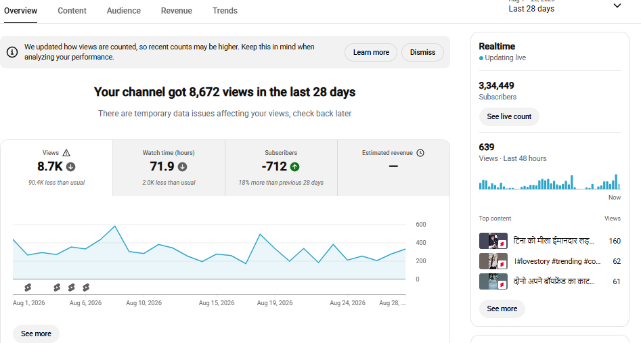
Task: Expand the Last 28 days date range dropdown
Action: [x=617, y=5]
